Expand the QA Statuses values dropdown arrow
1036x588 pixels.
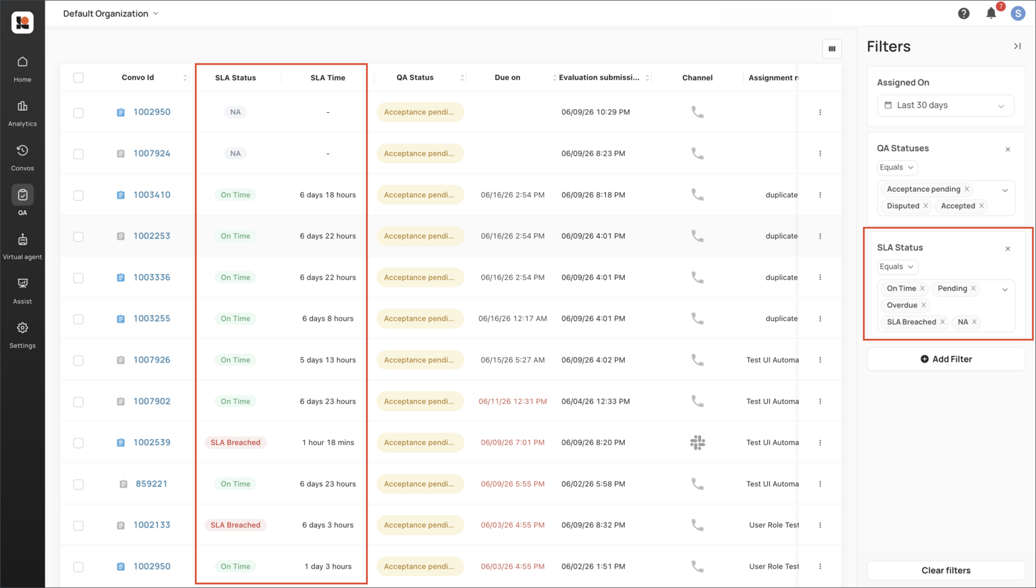[x=1004, y=190]
